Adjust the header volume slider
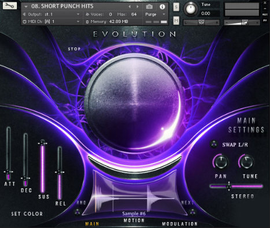Viewport: 270px width, 228px height. point(242,23)
